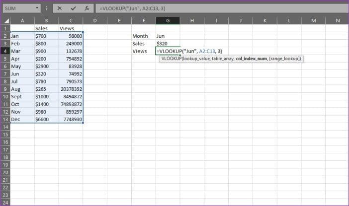Click the Aug cell
This screenshot has height=206, width=349.
tap(22, 89)
